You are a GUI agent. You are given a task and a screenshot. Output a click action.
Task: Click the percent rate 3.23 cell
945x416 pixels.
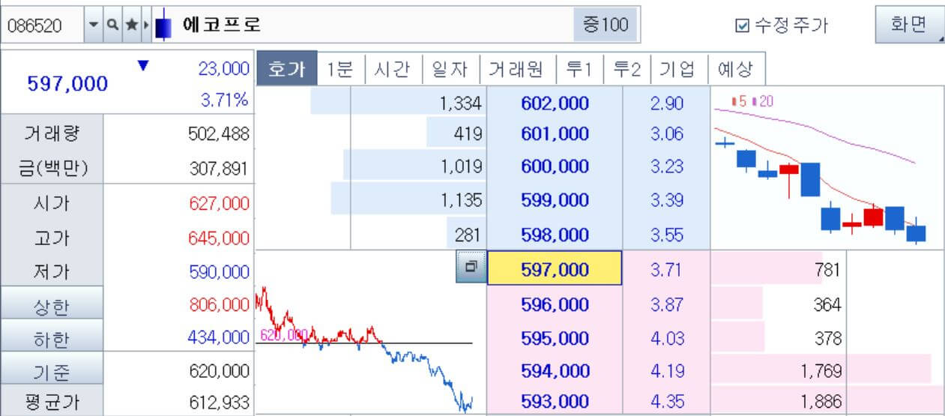[x=666, y=166]
